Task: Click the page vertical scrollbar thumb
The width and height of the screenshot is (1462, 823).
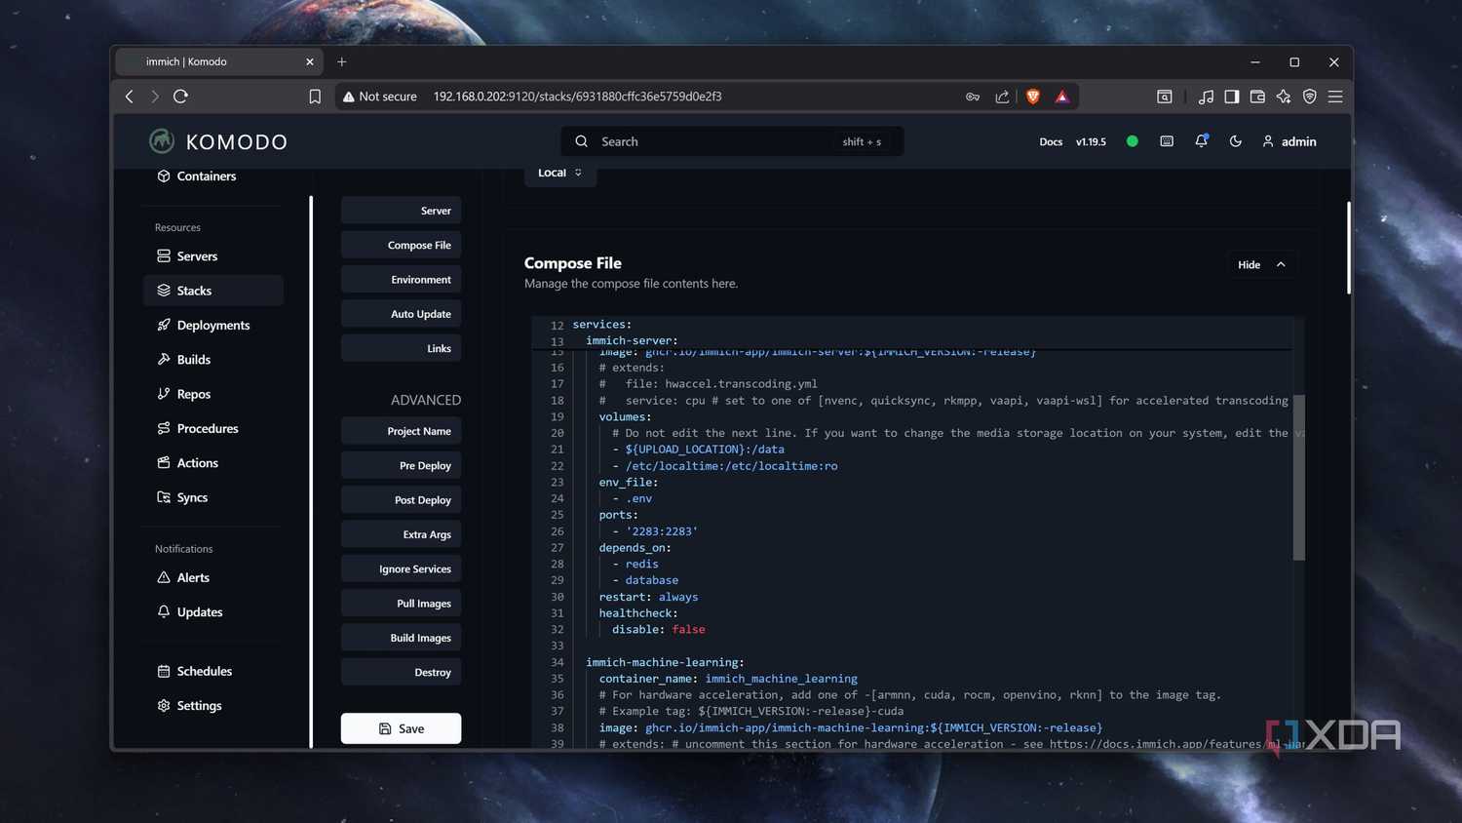Action: point(1349,248)
